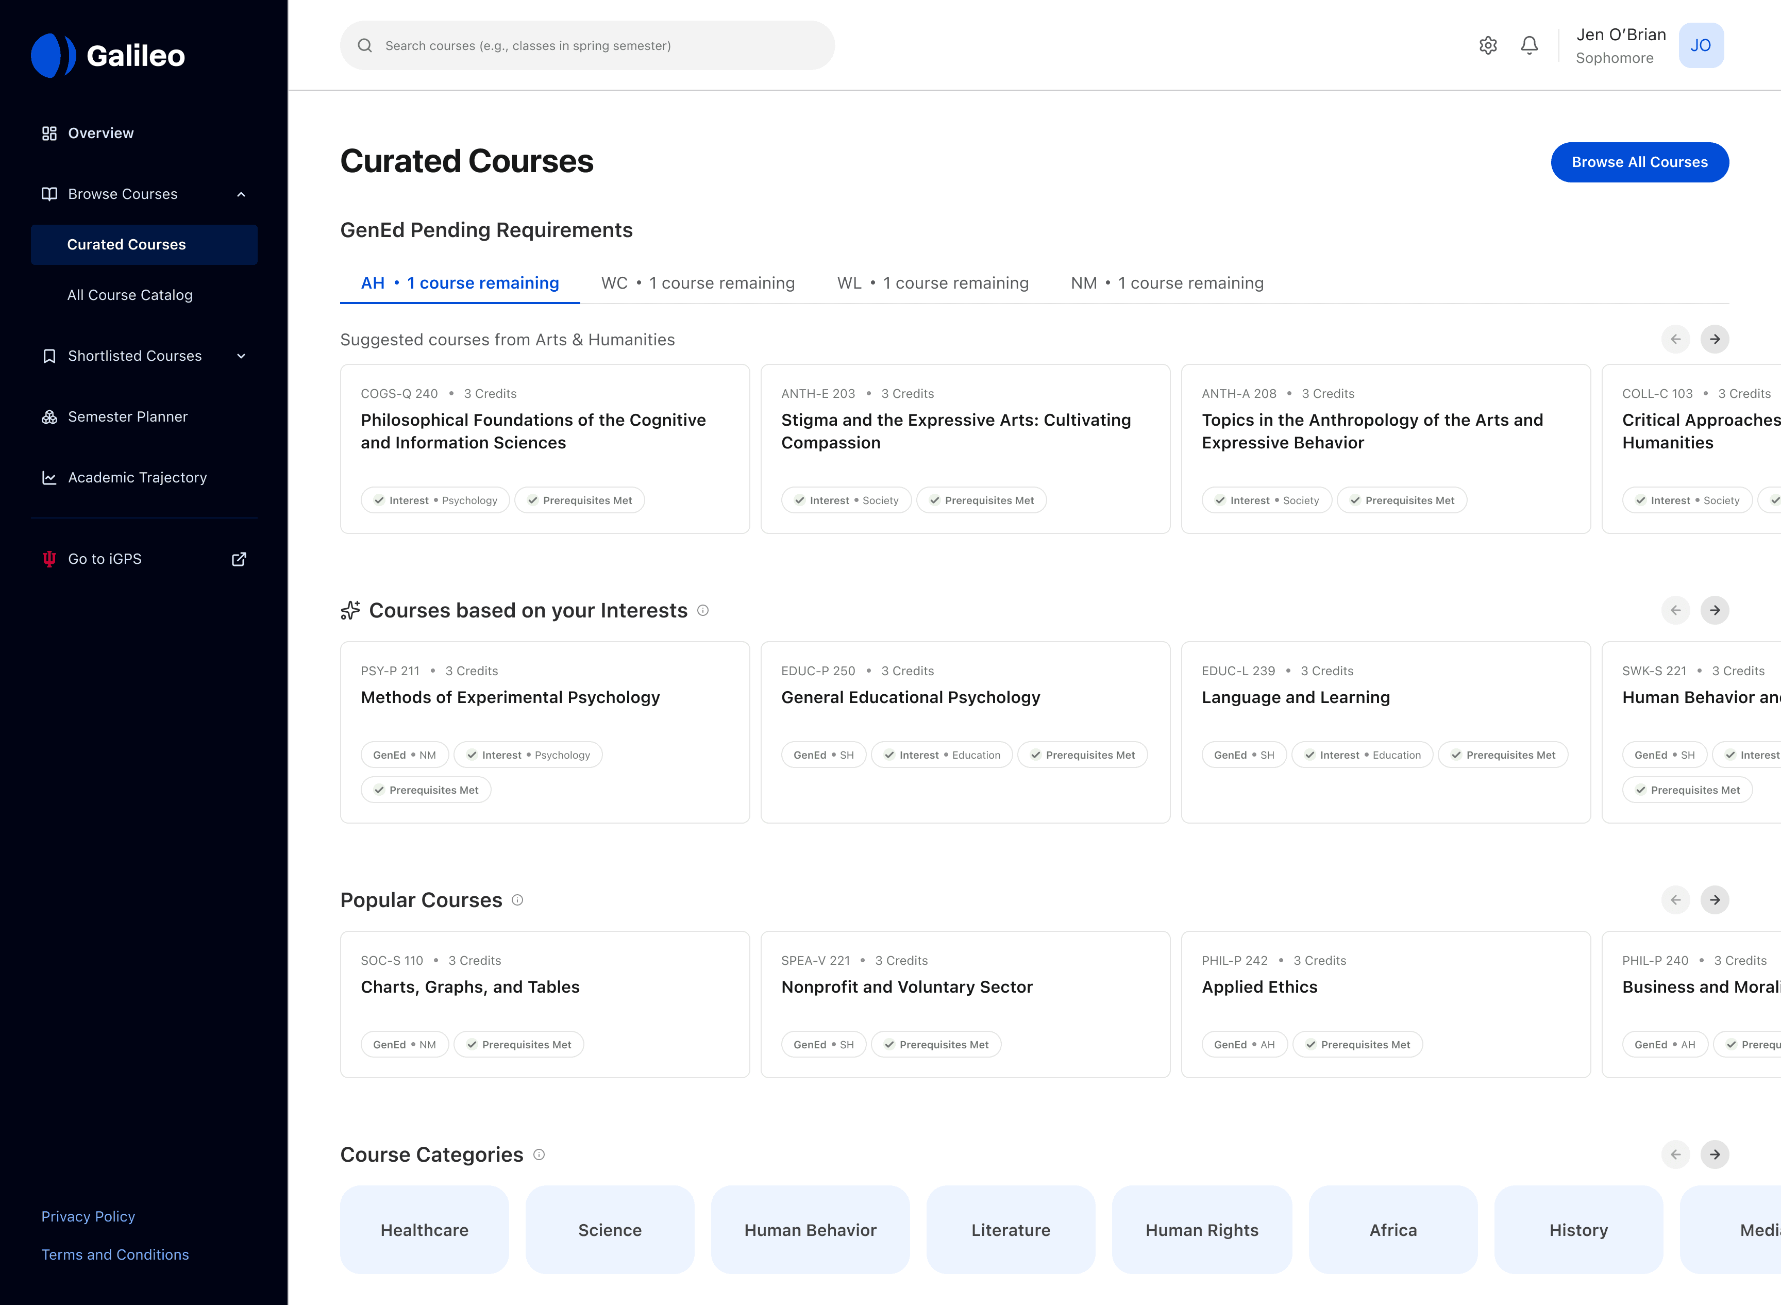
Task: Select the NM course remaining tab
Action: pyautogui.click(x=1167, y=283)
